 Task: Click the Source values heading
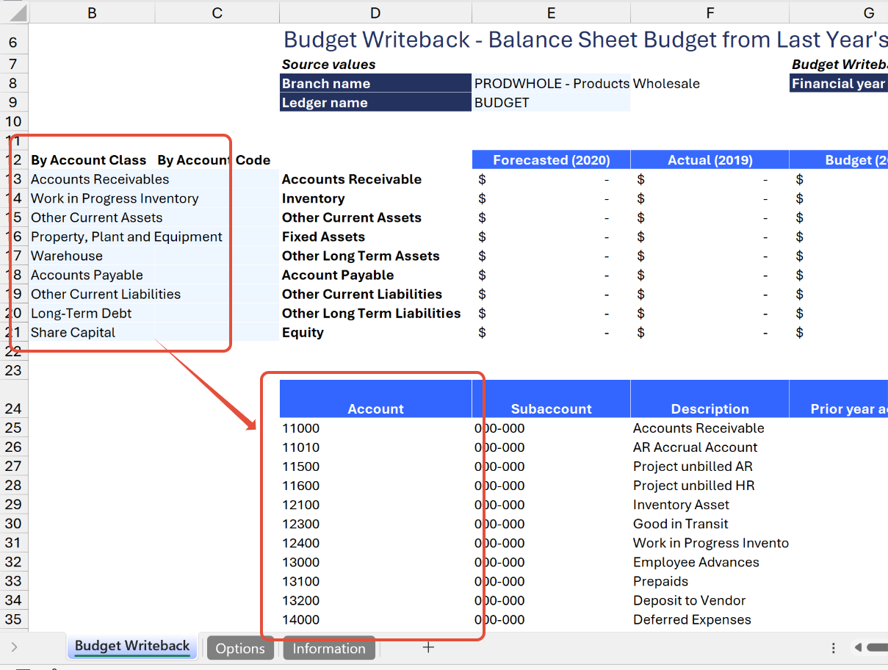pyautogui.click(x=328, y=65)
